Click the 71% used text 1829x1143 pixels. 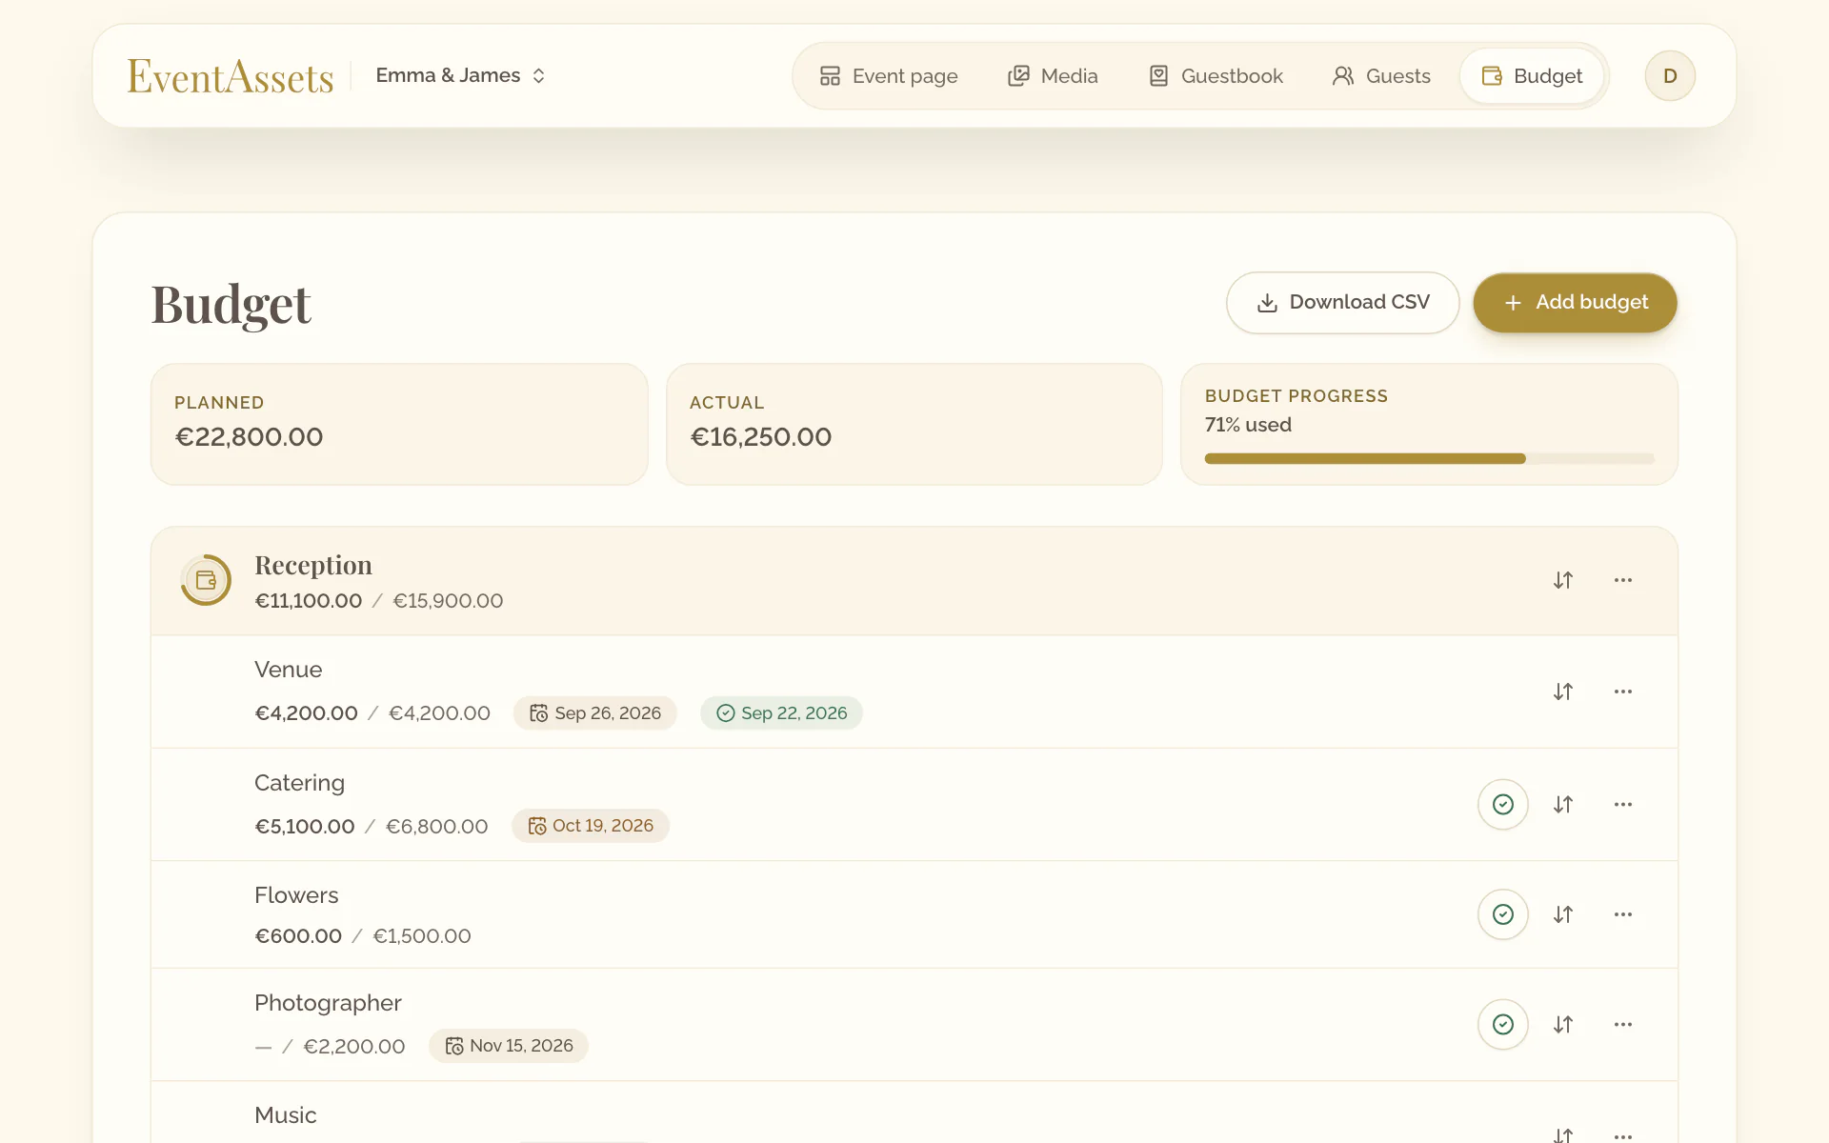coord(1248,425)
